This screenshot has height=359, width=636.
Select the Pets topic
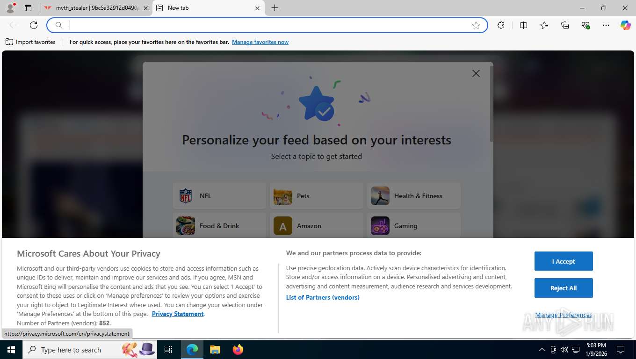317,196
